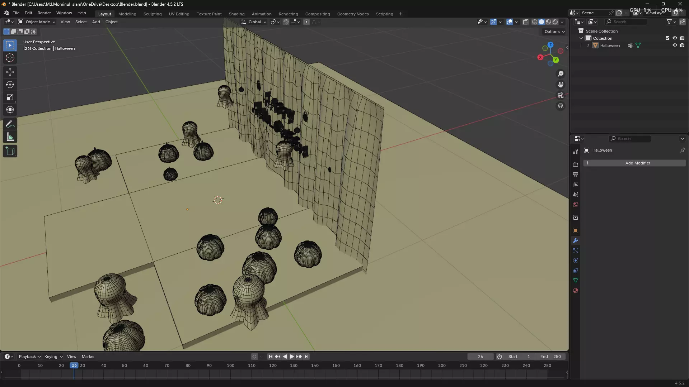This screenshot has height=387, width=689.
Task: Uncheck the Collection exclude checkbox
Action: tap(667, 38)
